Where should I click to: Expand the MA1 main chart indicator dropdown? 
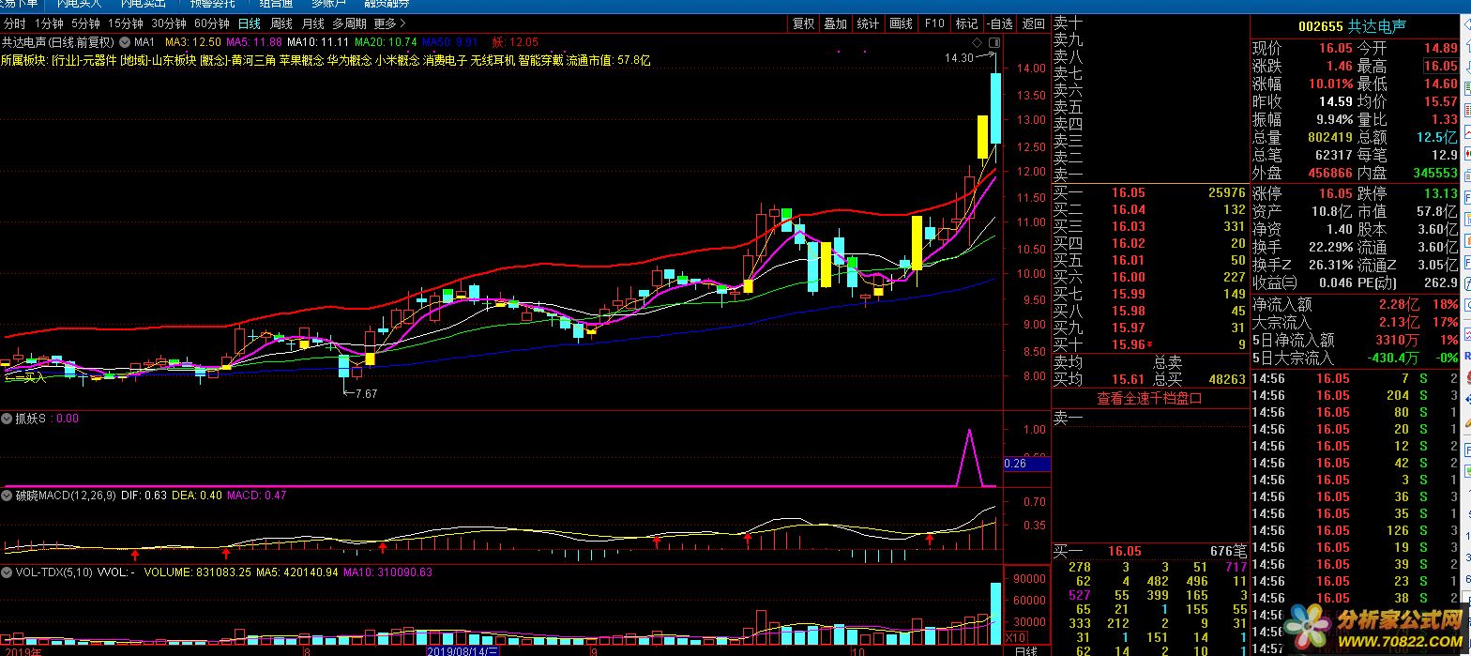point(125,42)
